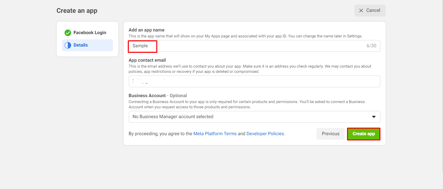Click the half-filled circle icon beside Details

tap(68, 45)
